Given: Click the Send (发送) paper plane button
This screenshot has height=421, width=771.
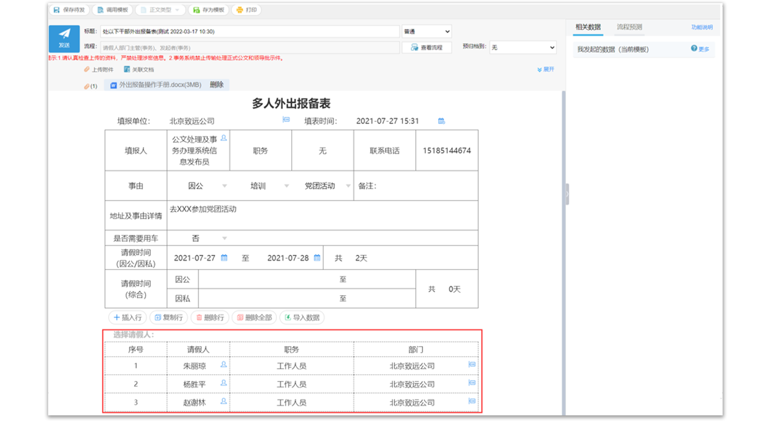Looking at the screenshot, I should coord(64,39).
